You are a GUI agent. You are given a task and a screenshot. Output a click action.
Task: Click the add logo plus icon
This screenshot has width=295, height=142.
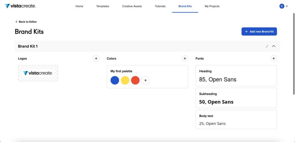coord(96,59)
